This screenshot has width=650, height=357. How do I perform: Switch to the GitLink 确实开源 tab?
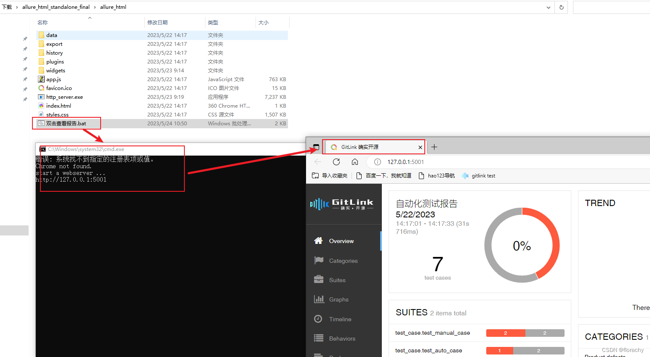[x=375, y=147]
